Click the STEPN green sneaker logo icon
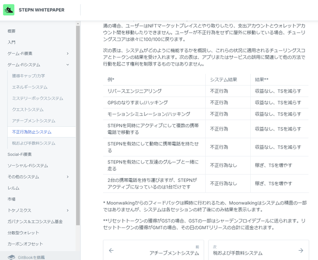This screenshot has width=318, height=260. (x=9, y=10)
